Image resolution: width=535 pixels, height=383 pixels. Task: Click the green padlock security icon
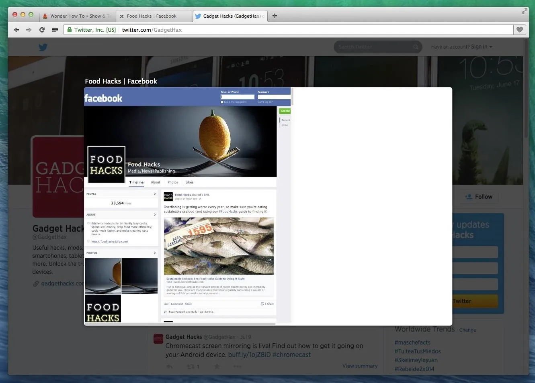click(x=70, y=30)
